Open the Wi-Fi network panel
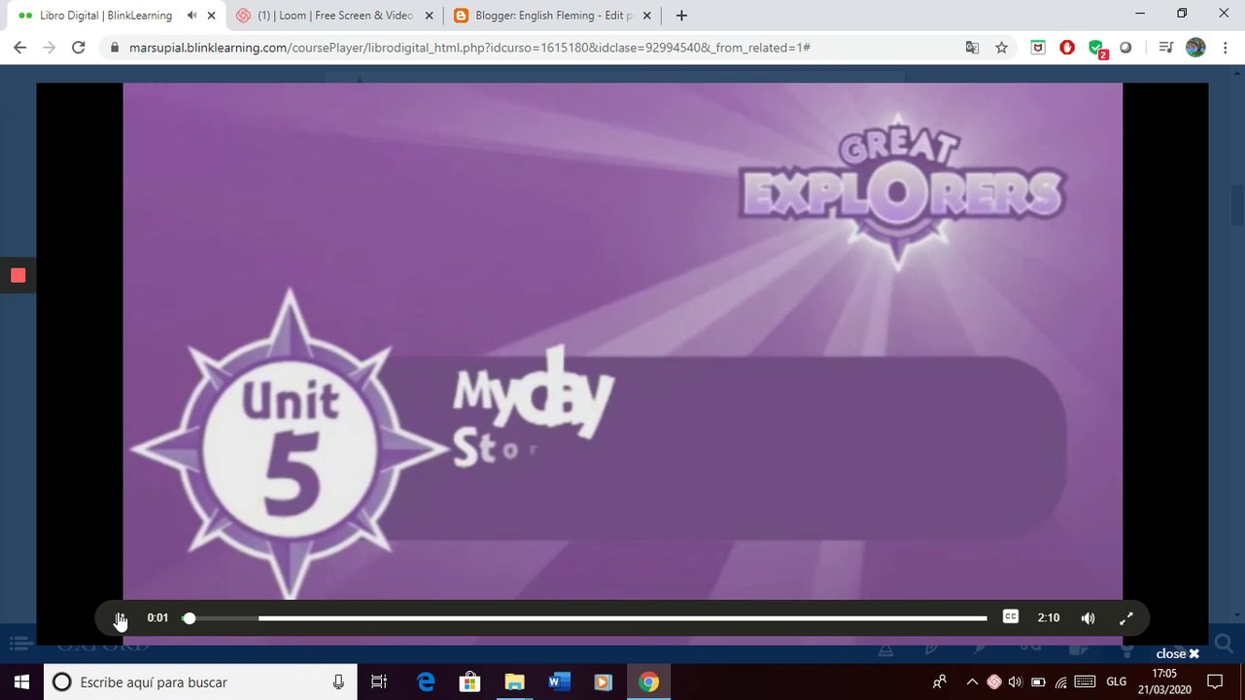Image resolution: width=1245 pixels, height=700 pixels. click(x=1060, y=682)
